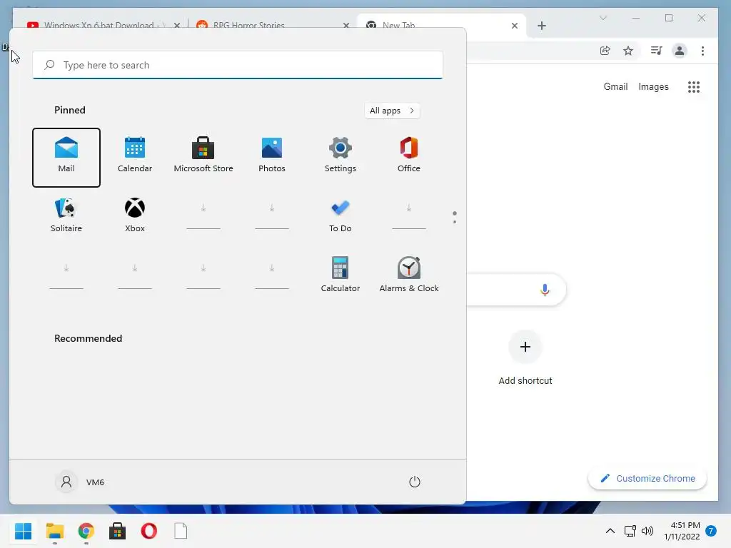Click the Customize Chrome button
The height and width of the screenshot is (548, 731).
coord(647,479)
